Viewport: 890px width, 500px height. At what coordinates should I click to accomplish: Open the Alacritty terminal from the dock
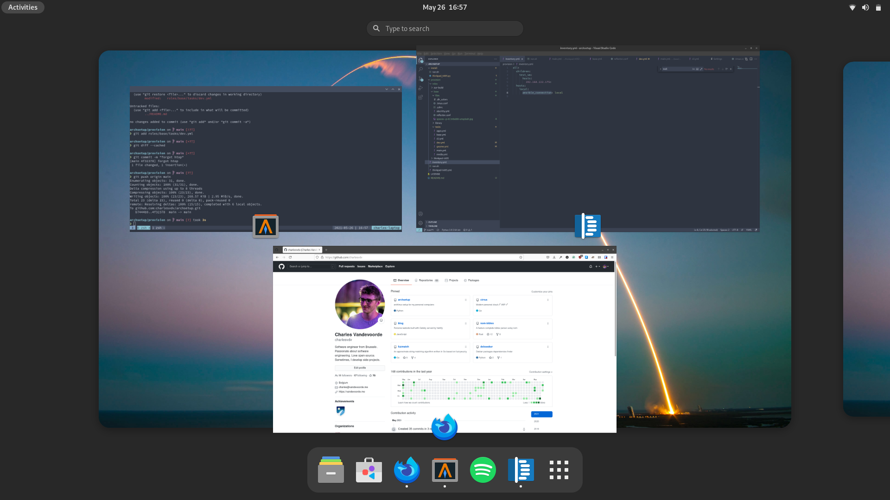click(x=445, y=470)
